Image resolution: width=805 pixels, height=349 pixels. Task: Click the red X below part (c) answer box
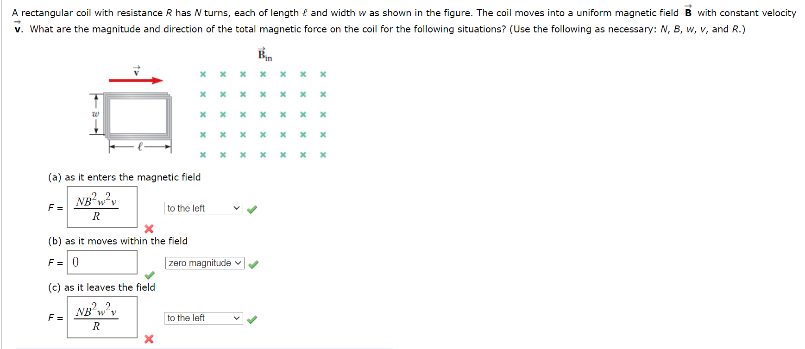(x=148, y=339)
